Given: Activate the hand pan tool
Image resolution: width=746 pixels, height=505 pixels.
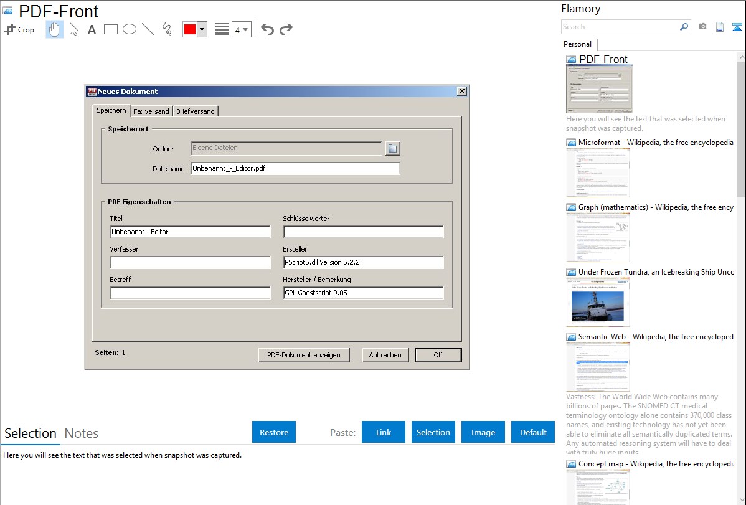Looking at the screenshot, I should pyautogui.click(x=55, y=29).
